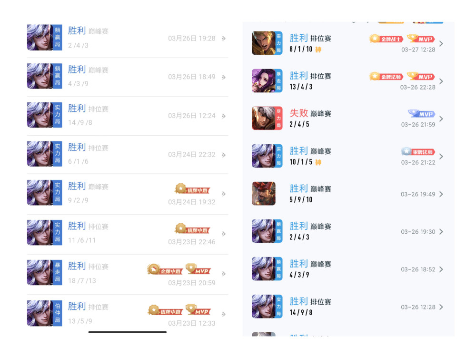Open the 03月23日 22:46 match arrow

[224, 234]
